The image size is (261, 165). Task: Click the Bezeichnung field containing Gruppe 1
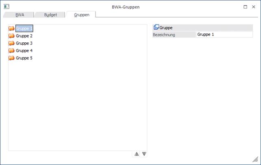click(x=224, y=35)
